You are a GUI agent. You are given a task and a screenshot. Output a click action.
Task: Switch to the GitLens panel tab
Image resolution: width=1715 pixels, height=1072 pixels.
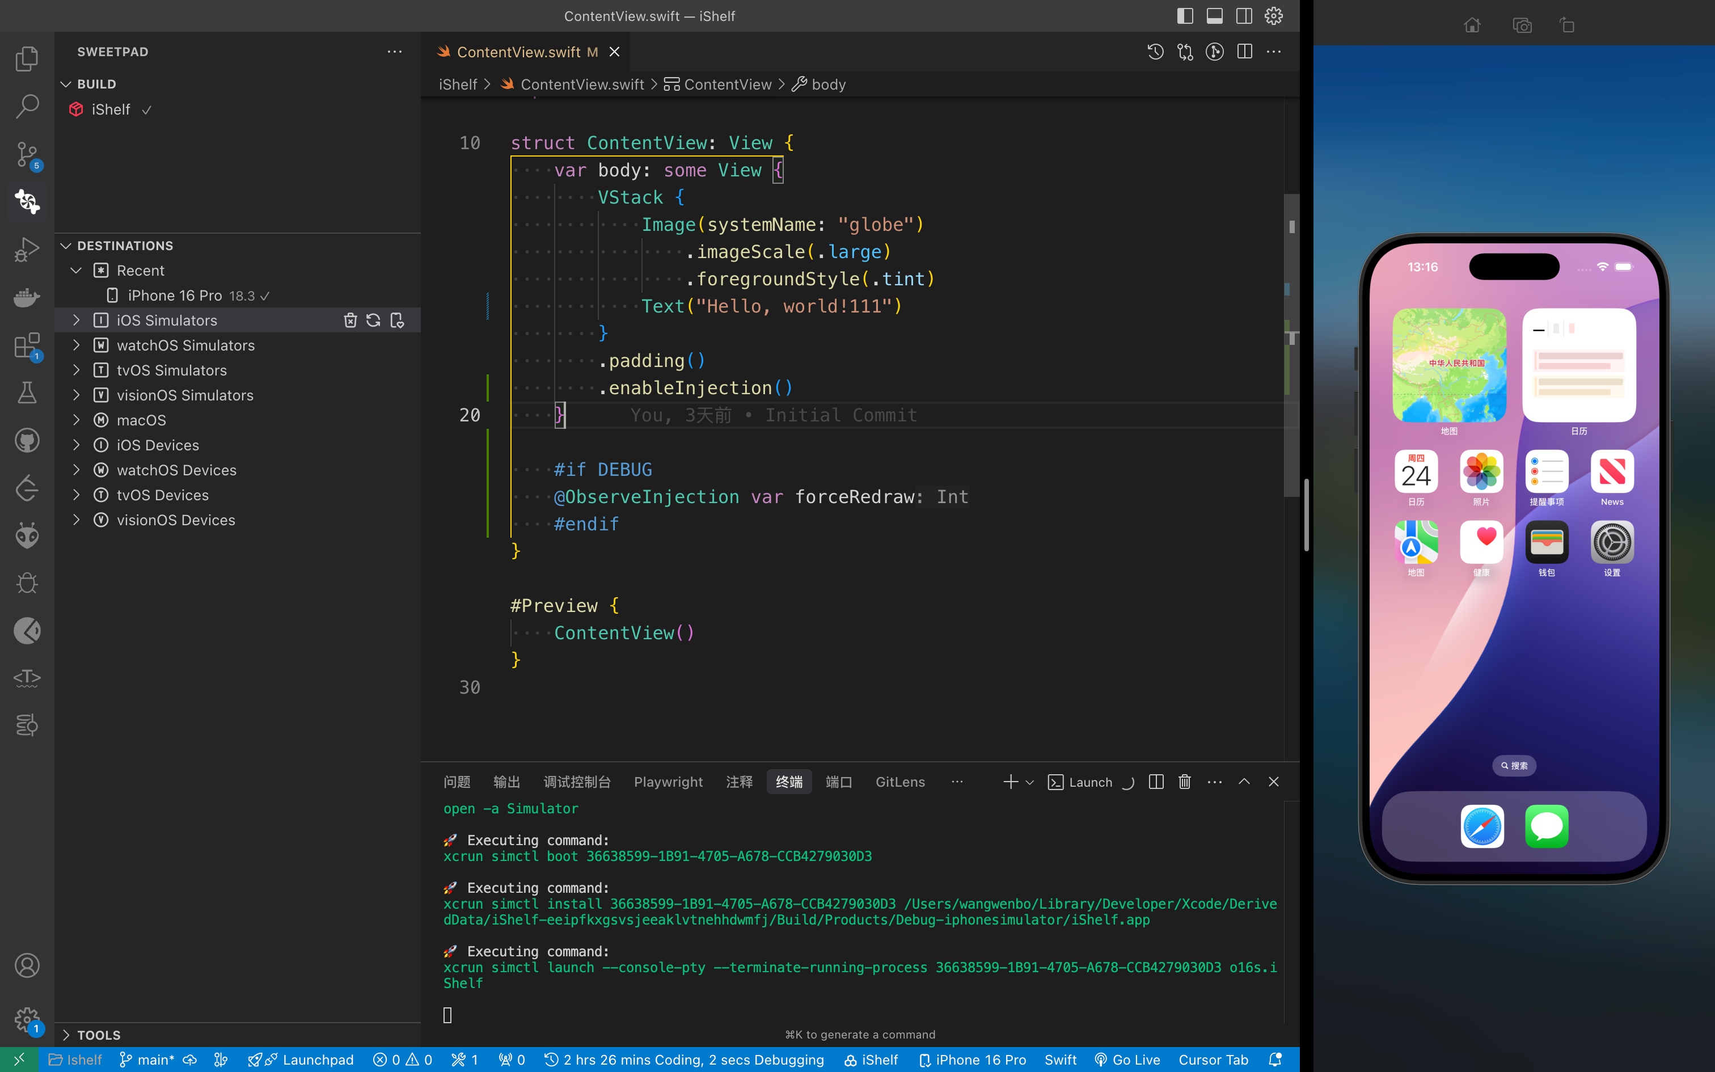point(900,782)
